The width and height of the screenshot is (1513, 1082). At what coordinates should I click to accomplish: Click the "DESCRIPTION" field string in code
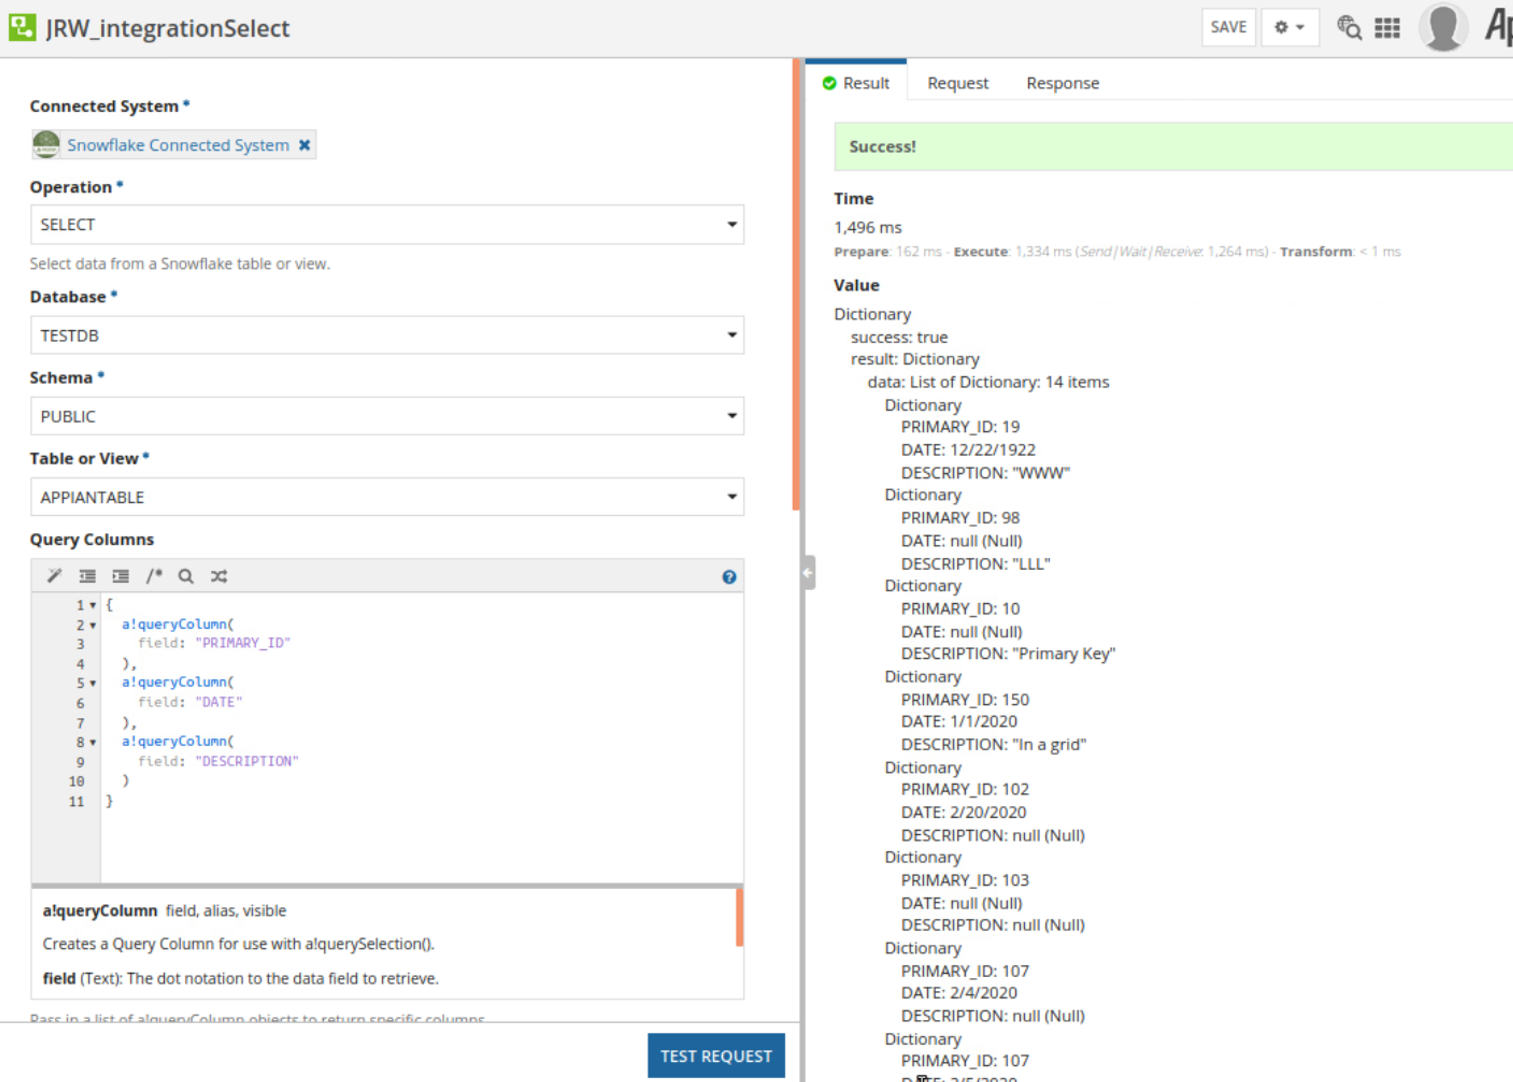pyautogui.click(x=247, y=761)
